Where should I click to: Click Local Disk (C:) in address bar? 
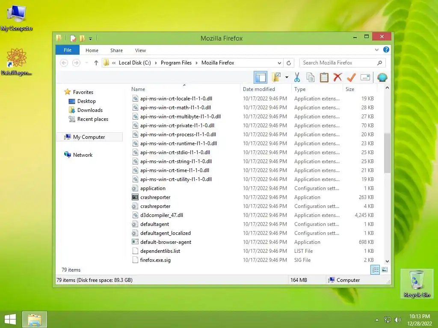135,63
